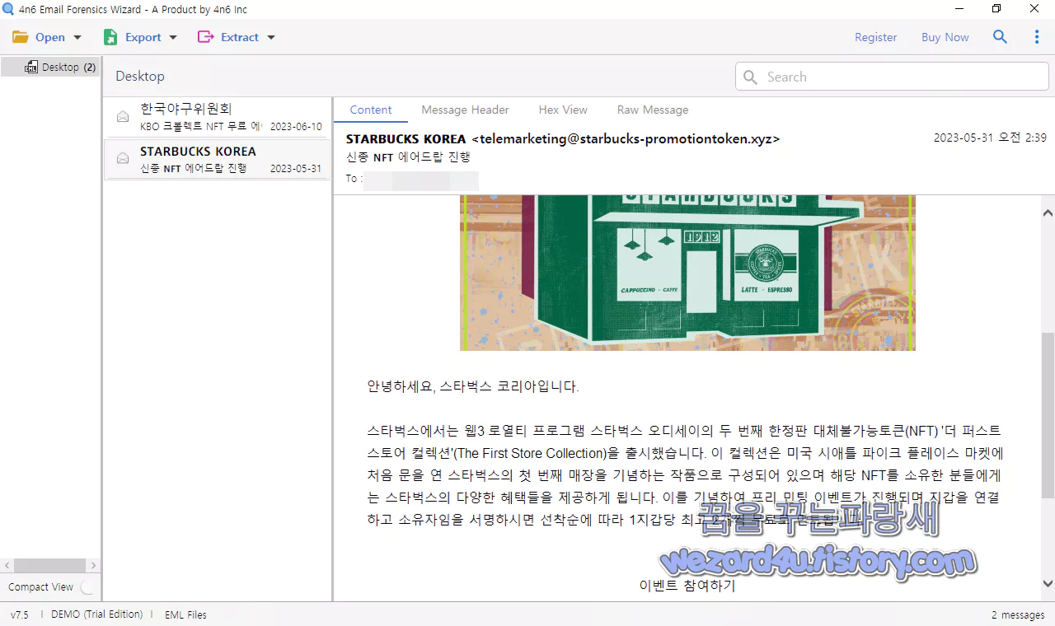Click into the Search input field
Viewport: 1055px width, 626px height.
[x=892, y=77]
